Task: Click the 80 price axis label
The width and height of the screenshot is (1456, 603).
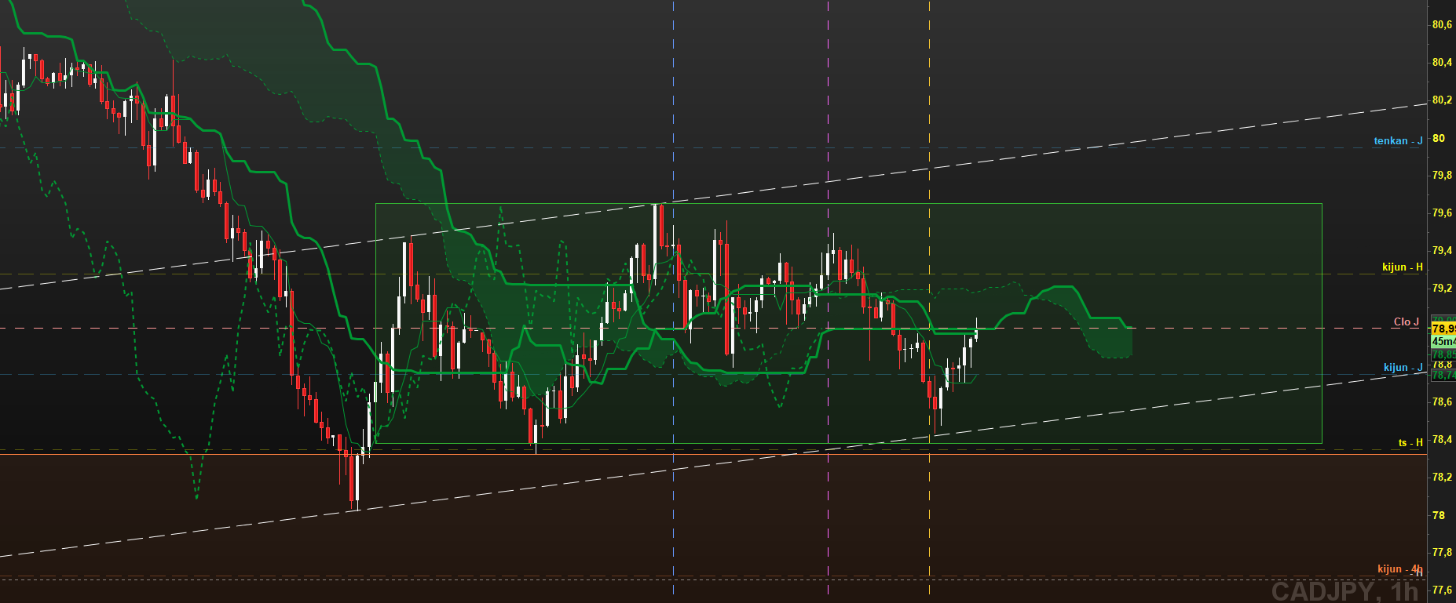Action: point(1439,139)
